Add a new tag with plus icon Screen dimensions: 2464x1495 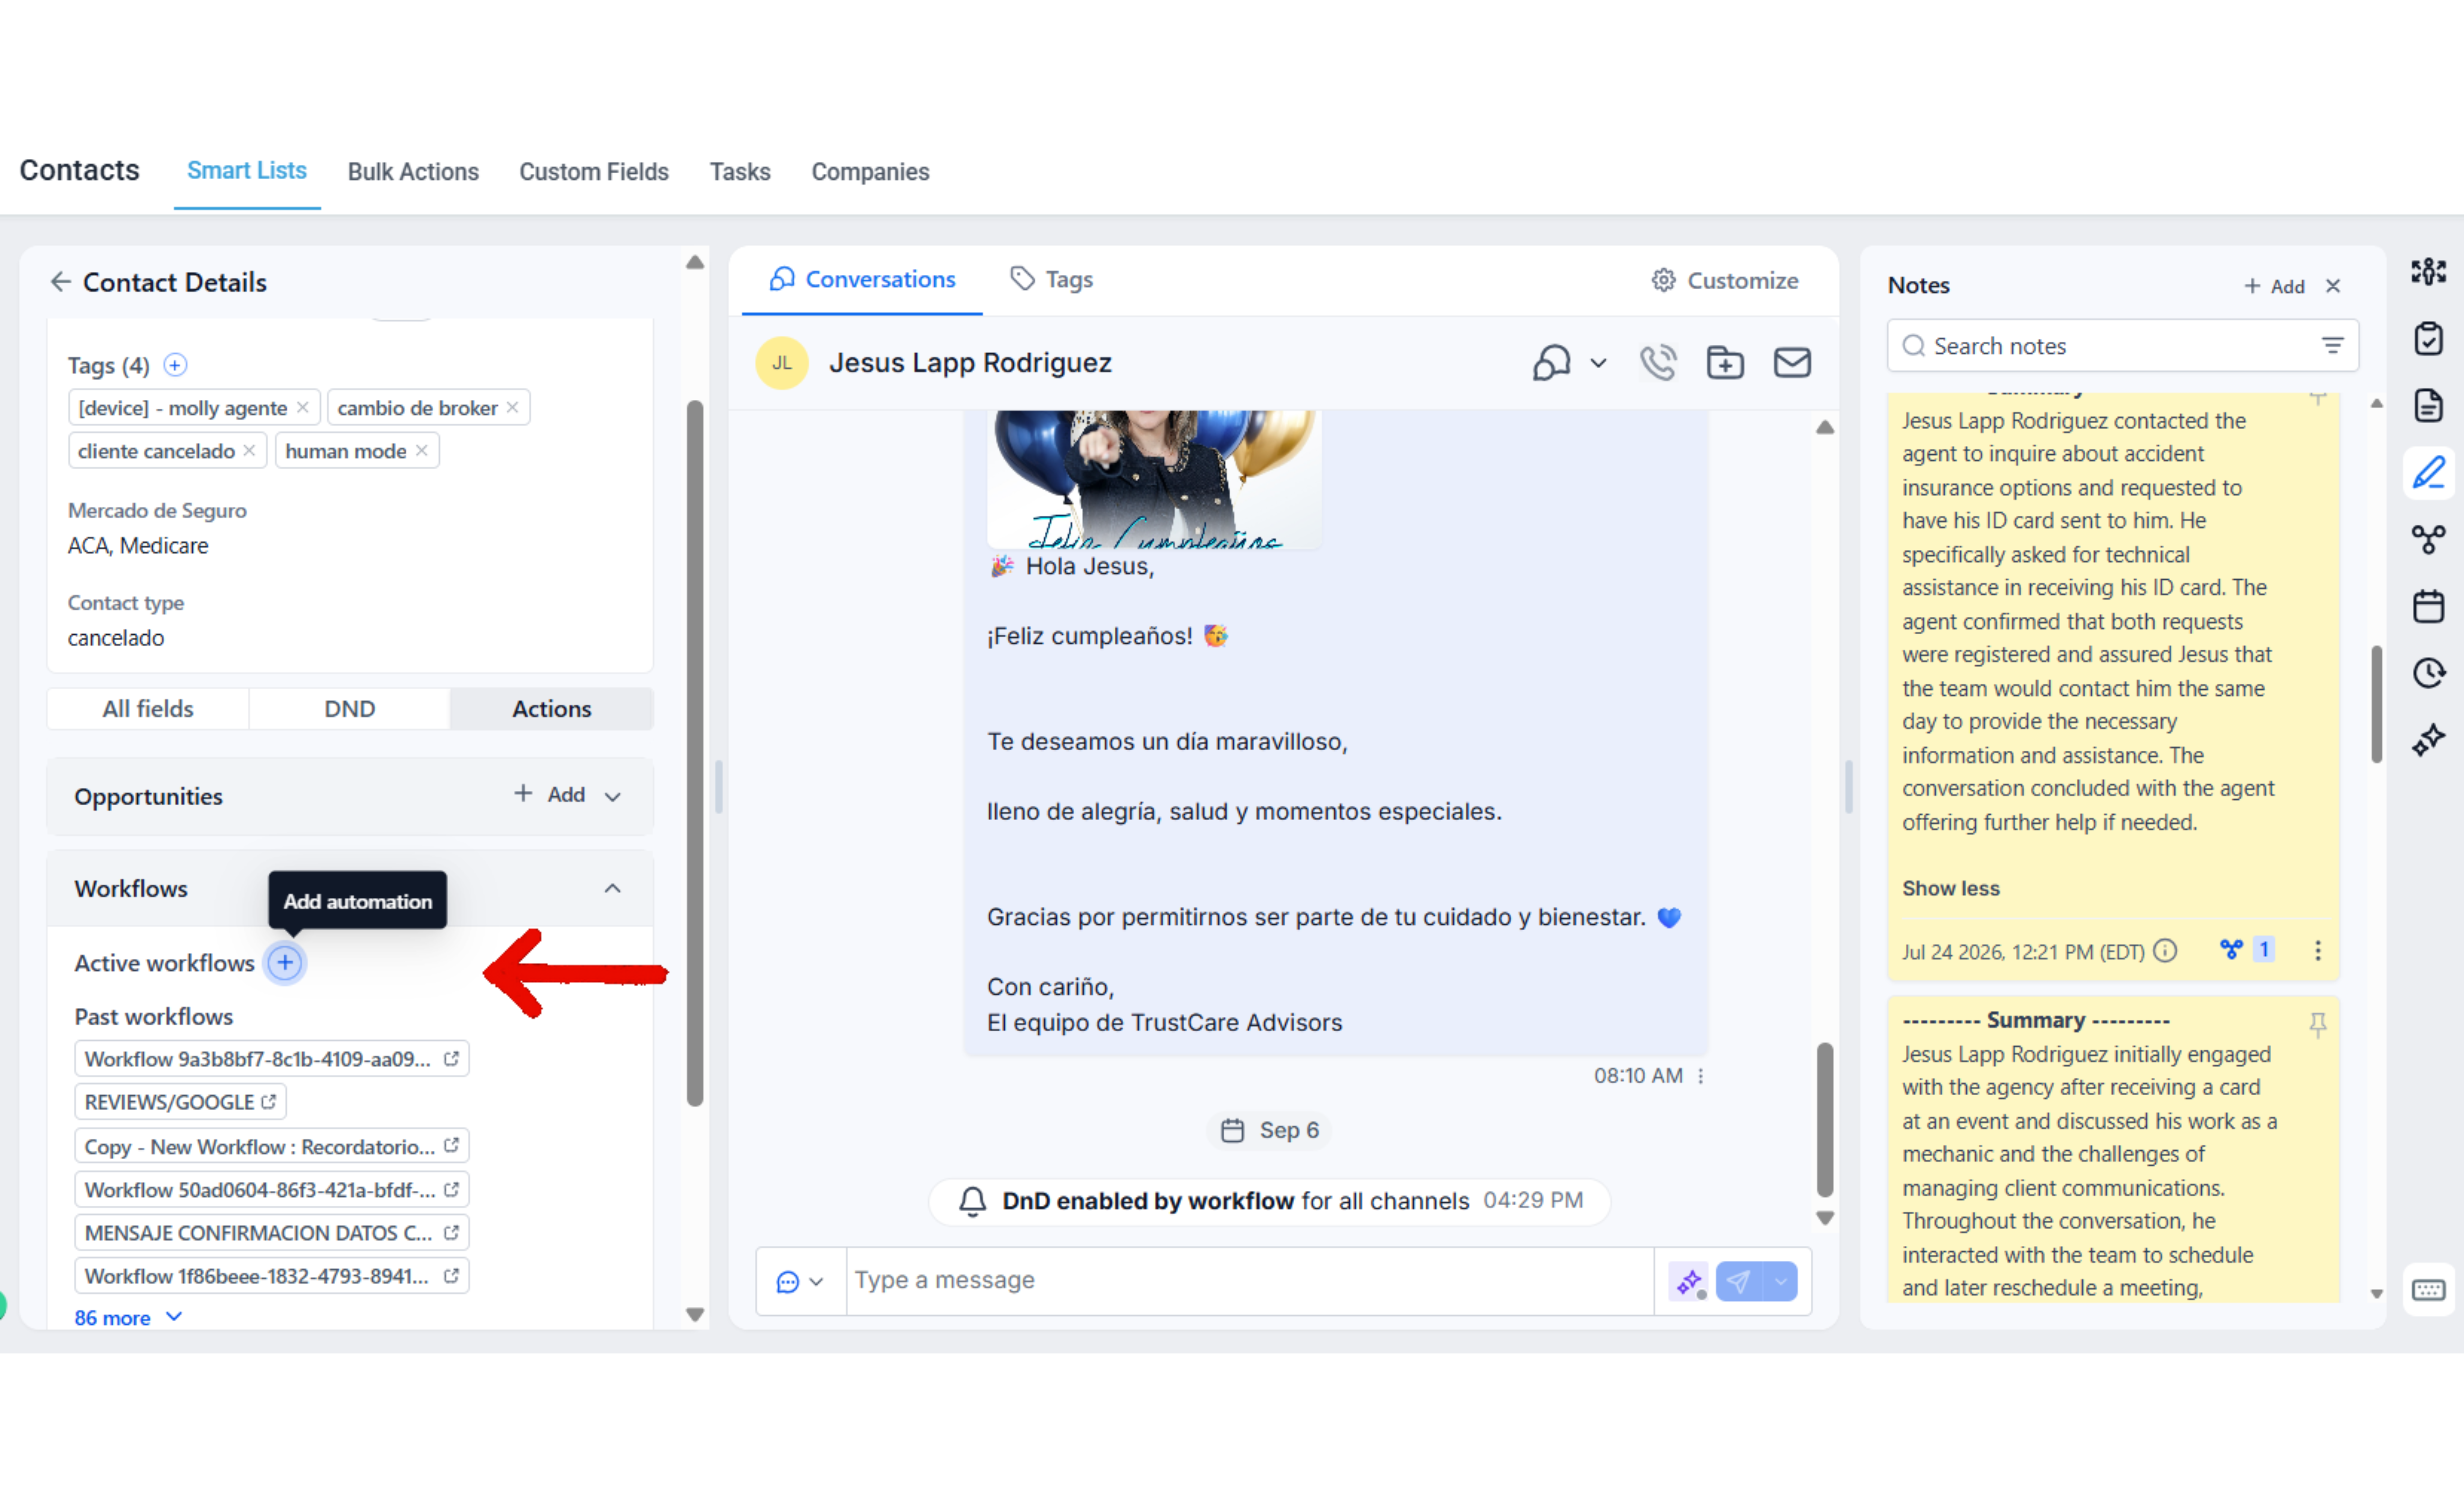point(175,365)
